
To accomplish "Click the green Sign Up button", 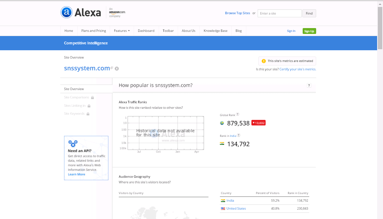I will coord(309,31).
